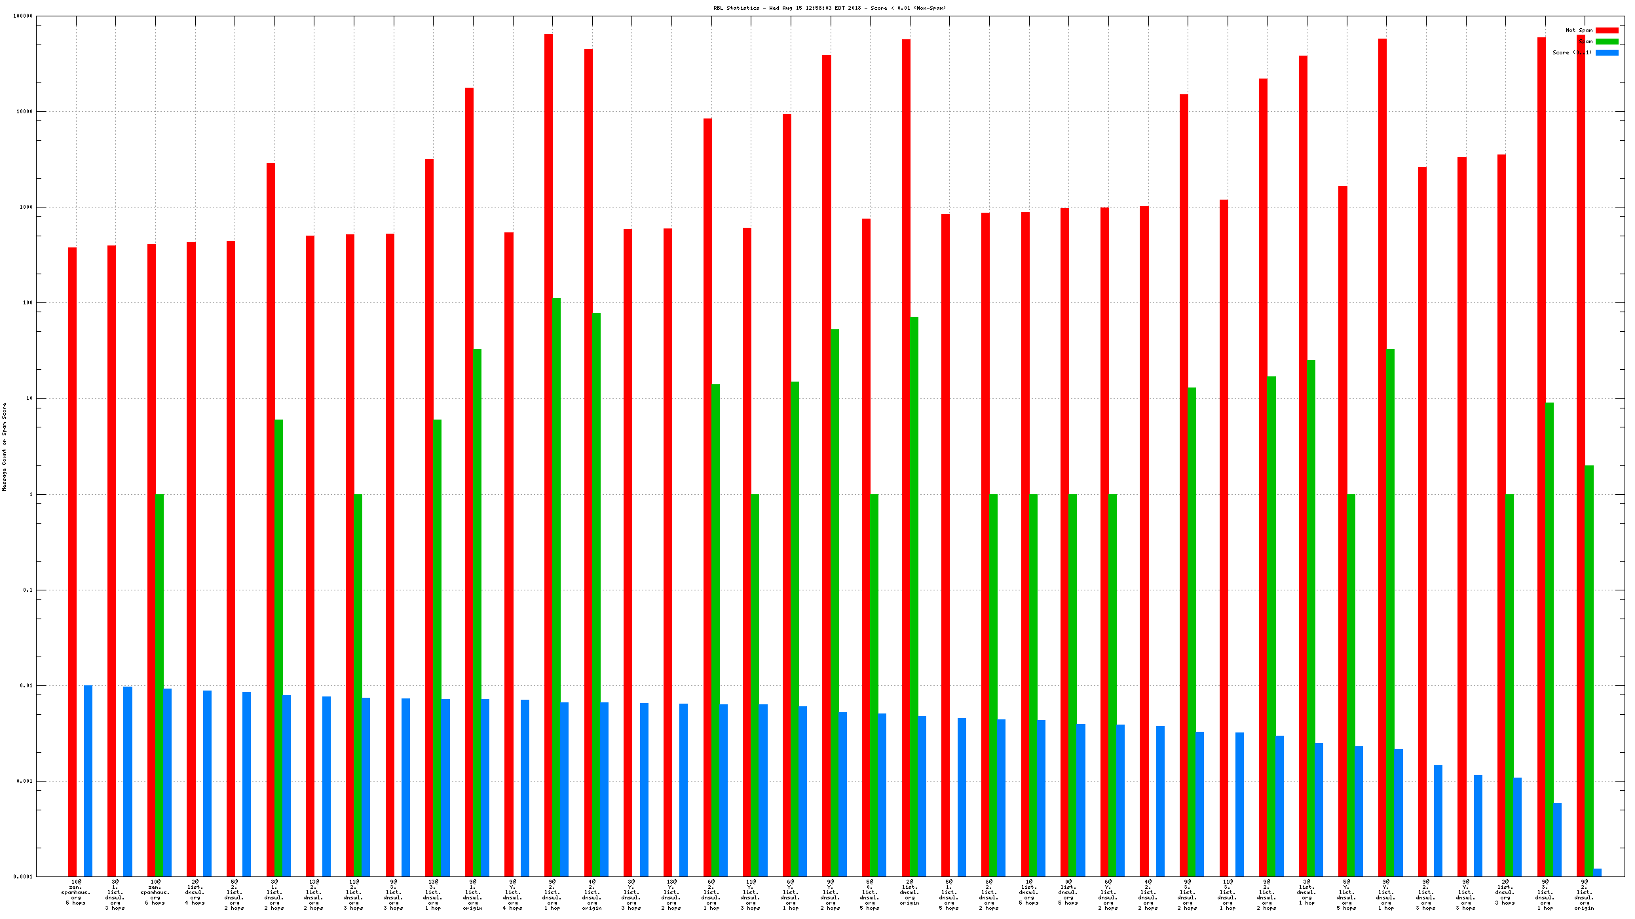
Task: Click the 13@ 3.list.dnswl.org 1 hop label
Action: 433,895
